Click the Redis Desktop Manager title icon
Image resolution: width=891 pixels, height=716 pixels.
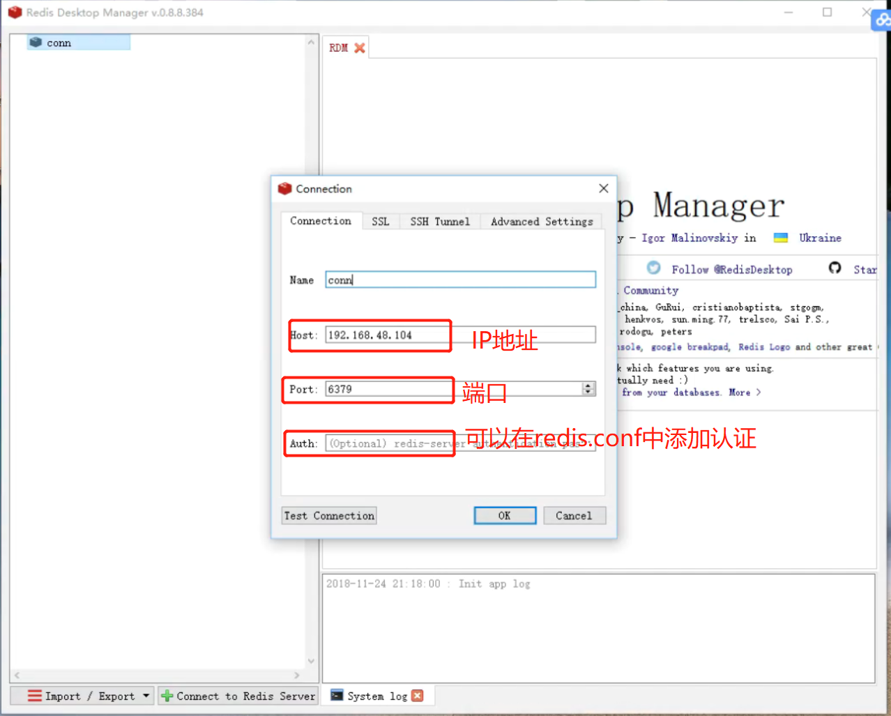pyautogui.click(x=15, y=13)
